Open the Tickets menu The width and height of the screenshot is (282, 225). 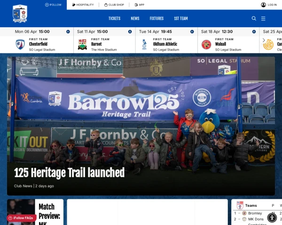114,18
